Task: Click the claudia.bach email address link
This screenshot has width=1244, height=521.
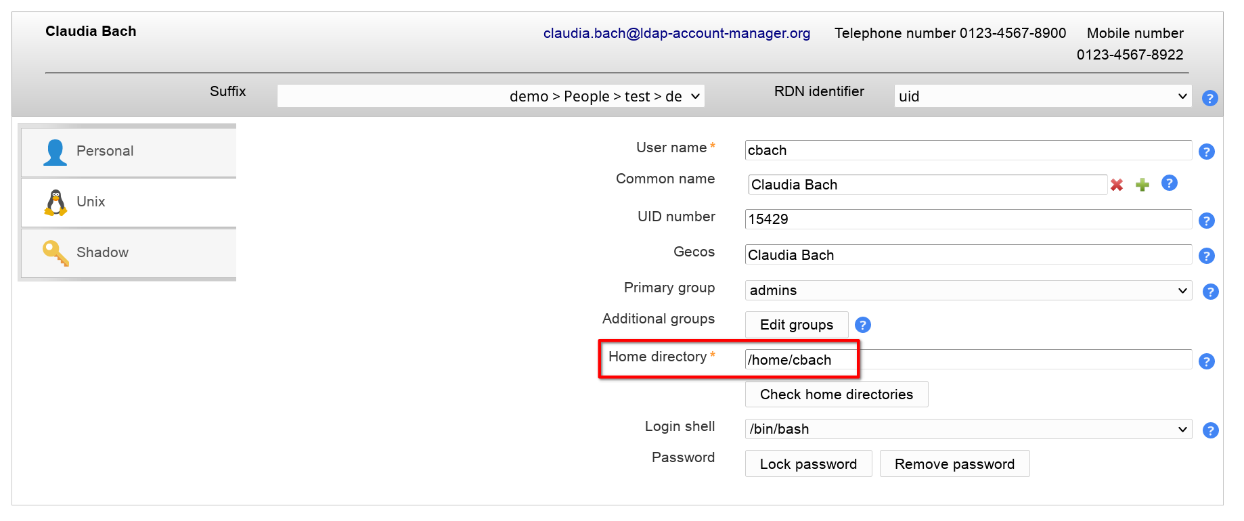Action: coord(676,33)
